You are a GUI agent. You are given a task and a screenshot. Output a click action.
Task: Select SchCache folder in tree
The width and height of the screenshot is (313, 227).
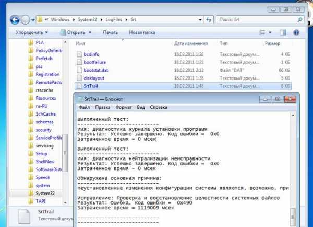point(45,114)
